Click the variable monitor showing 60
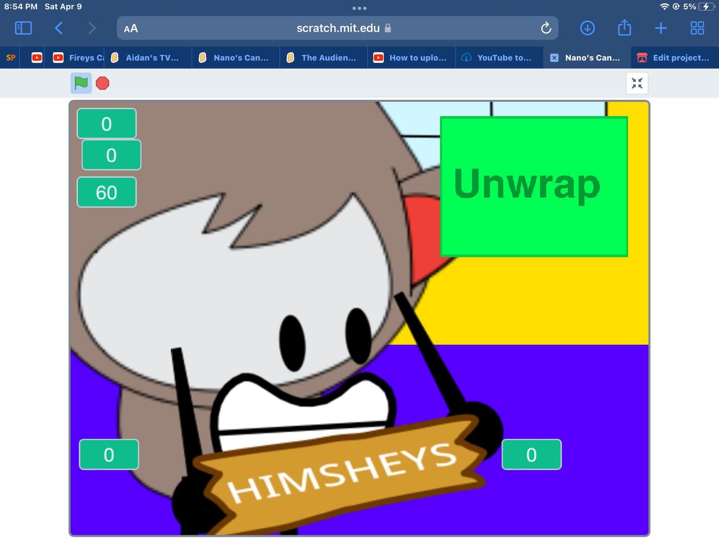Viewport: 719px width, 539px height. 107,192
